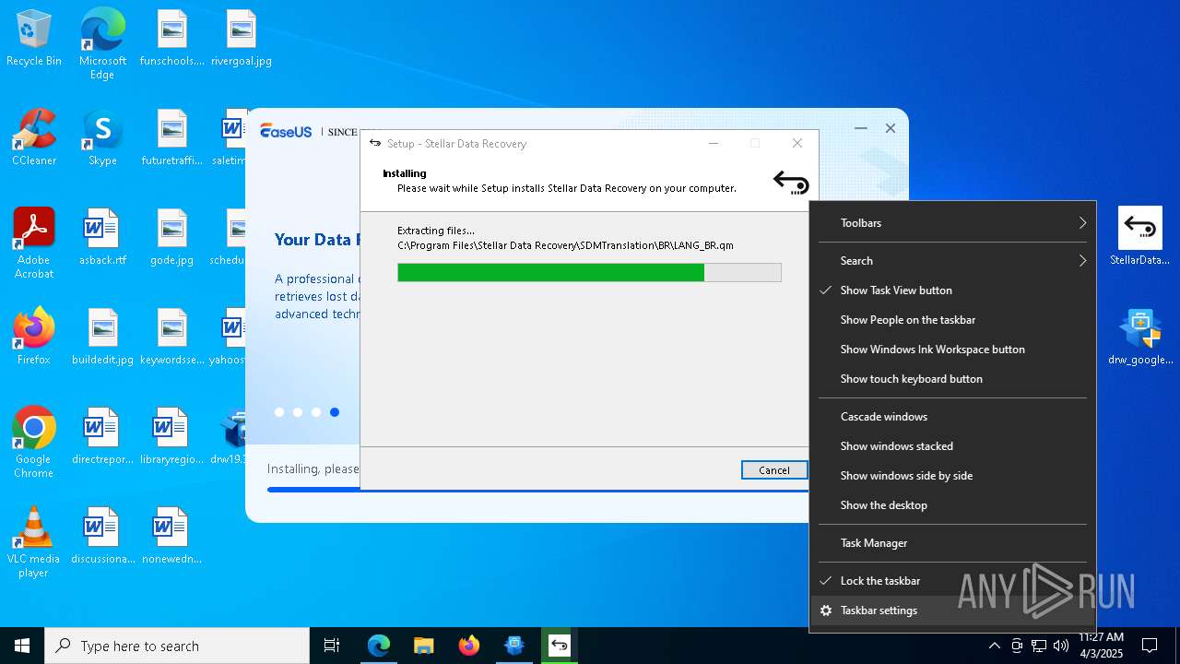The image size is (1180, 664).
Task: Select the keywordsse image file icon
Action: point(171,338)
